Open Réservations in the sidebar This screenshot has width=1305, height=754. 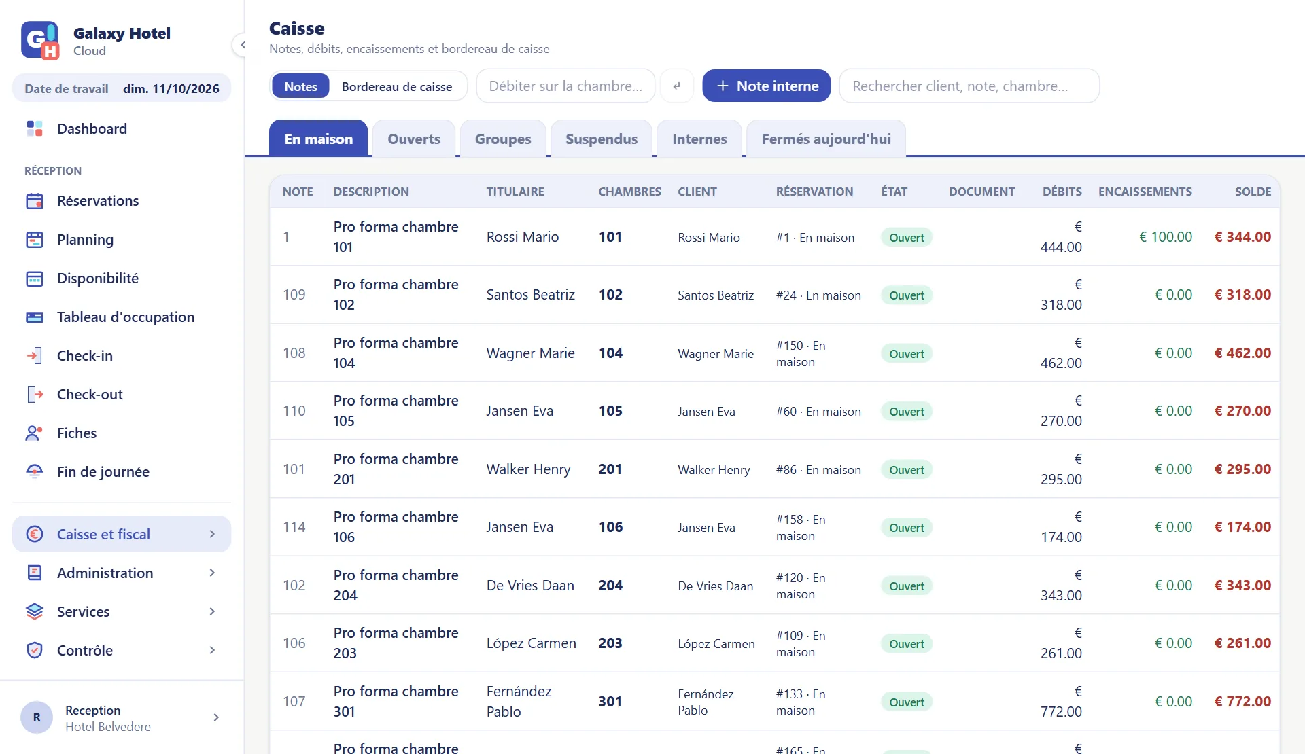pyautogui.click(x=122, y=201)
